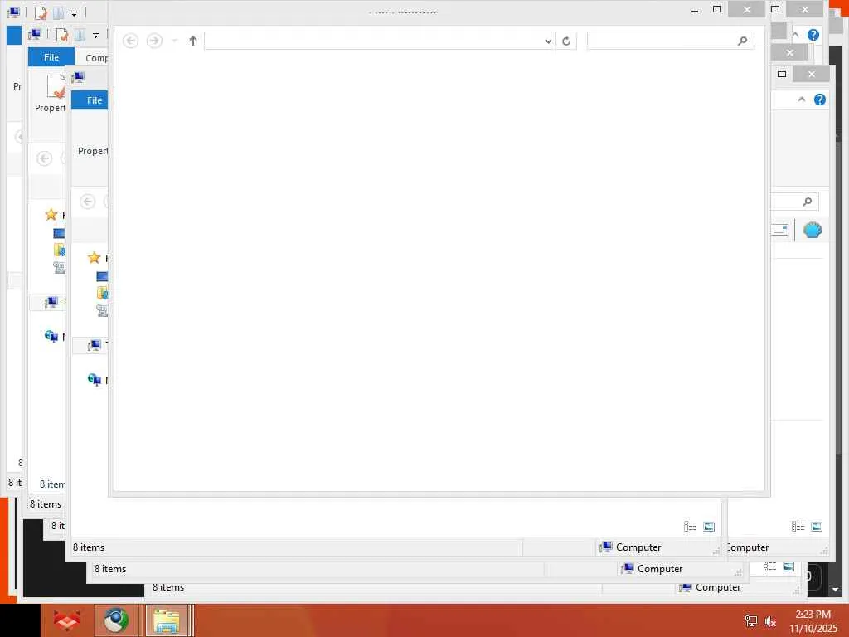Select lower Network icon in navigation pane
The width and height of the screenshot is (849, 637).
[94, 380]
